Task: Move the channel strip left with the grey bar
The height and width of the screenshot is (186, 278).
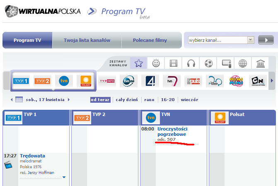Action: pyautogui.click(x=7, y=81)
